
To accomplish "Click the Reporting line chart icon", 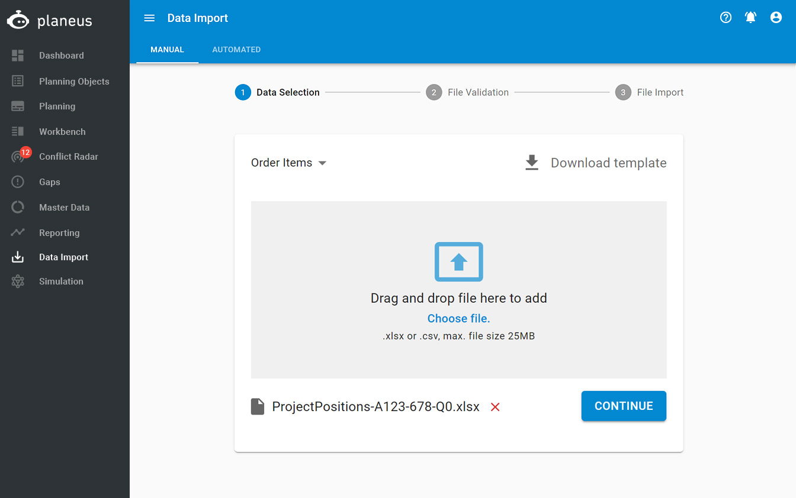I will pyautogui.click(x=18, y=232).
